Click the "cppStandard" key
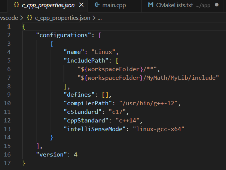This screenshot has width=226, height=170. pos(86,121)
